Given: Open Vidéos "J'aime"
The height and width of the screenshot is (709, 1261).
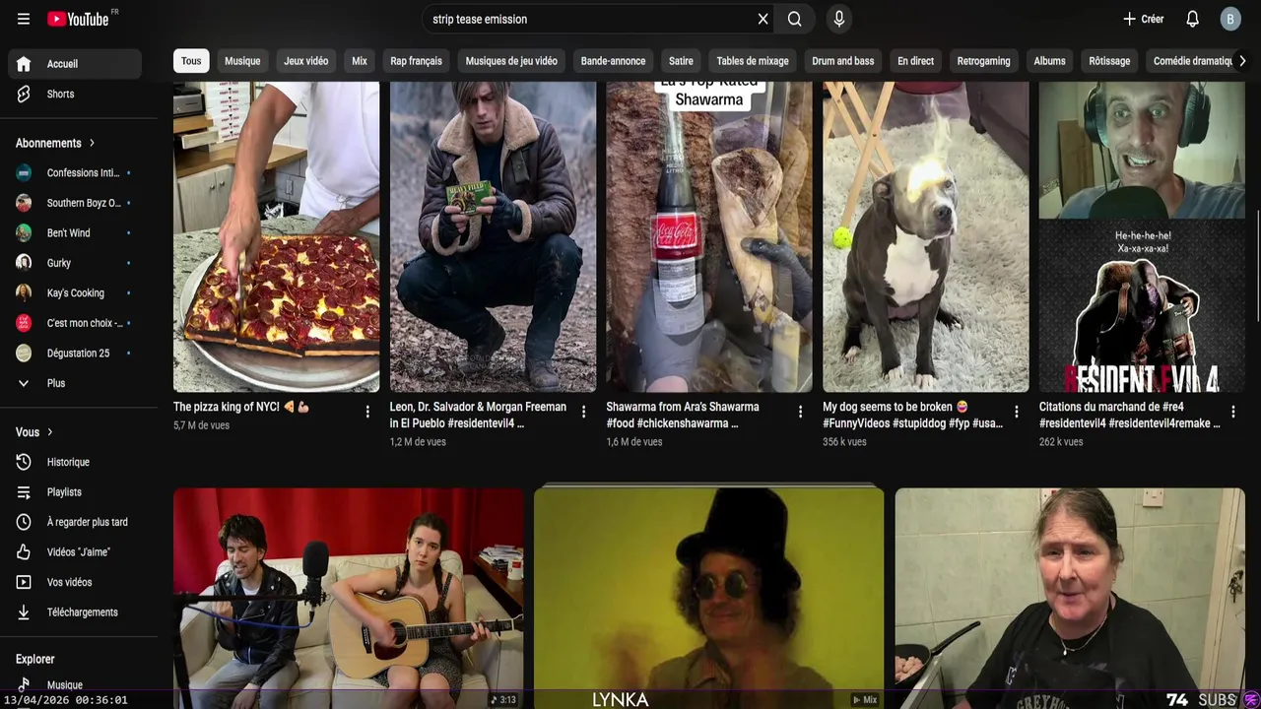Looking at the screenshot, I should (75, 552).
